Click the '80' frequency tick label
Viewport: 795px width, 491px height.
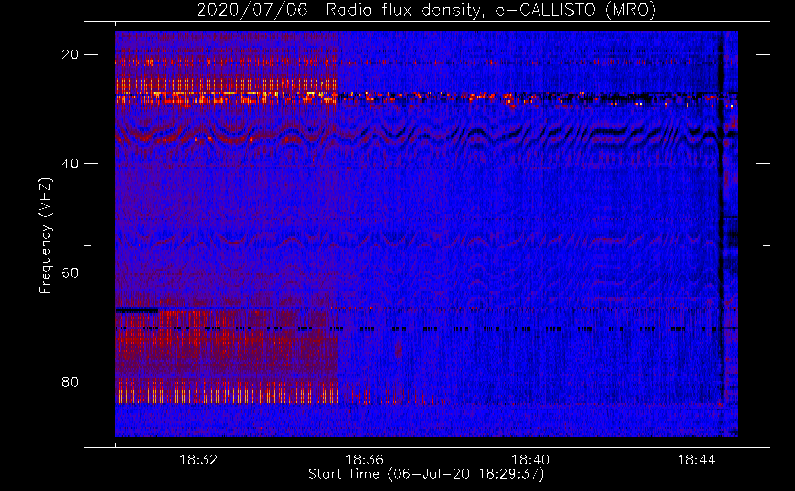coord(70,382)
